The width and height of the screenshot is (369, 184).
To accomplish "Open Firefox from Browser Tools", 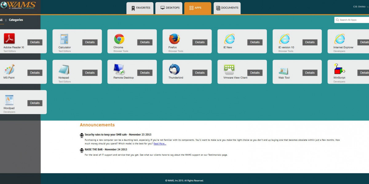I will point(173,39).
